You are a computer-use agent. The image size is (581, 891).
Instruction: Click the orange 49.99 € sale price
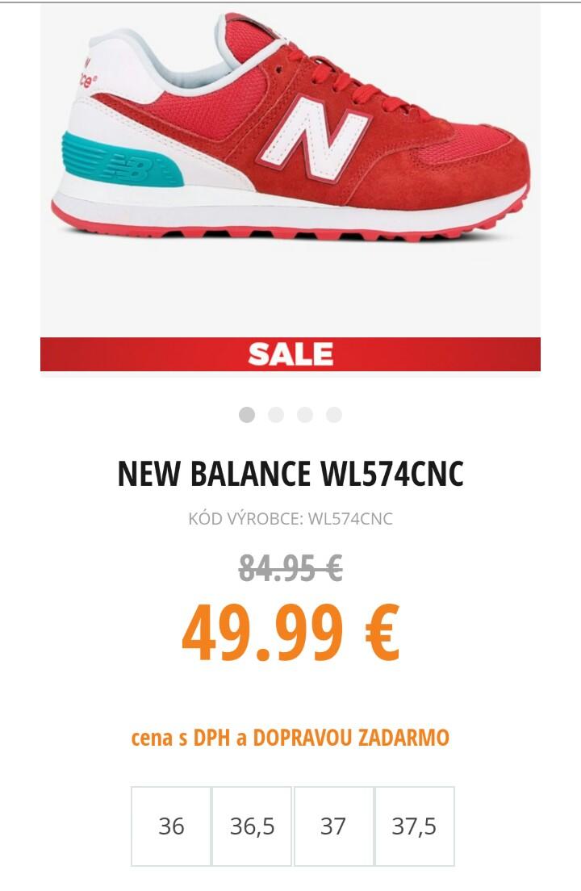click(290, 634)
